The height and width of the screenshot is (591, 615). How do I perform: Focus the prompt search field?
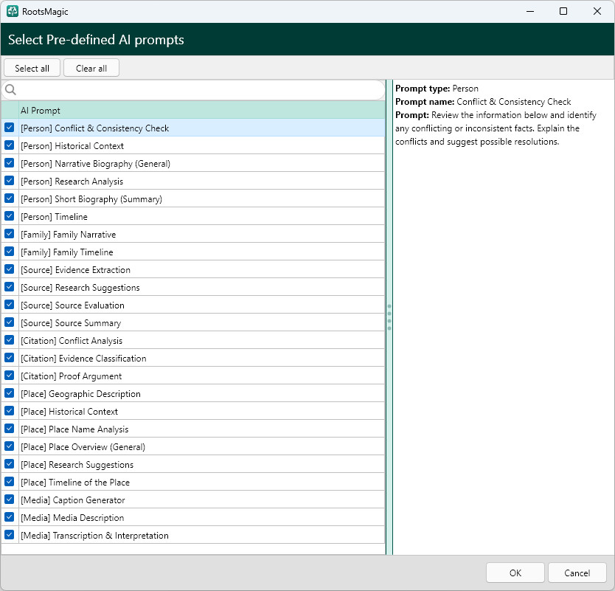(x=193, y=90)
